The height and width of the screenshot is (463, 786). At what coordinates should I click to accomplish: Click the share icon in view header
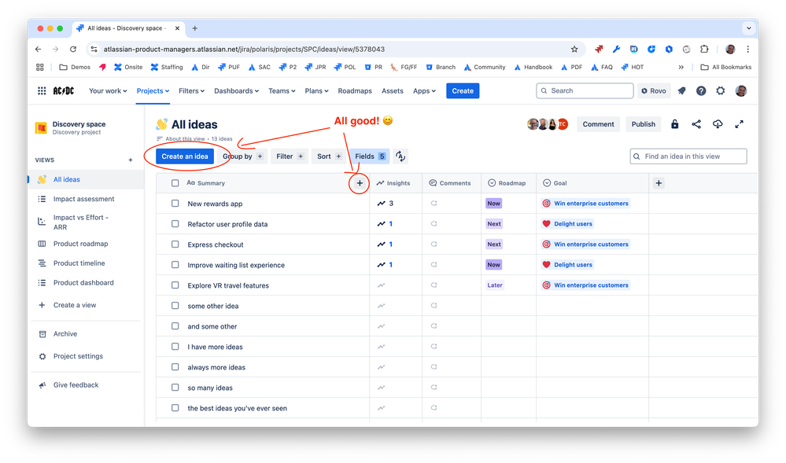[x=696, y=124]
